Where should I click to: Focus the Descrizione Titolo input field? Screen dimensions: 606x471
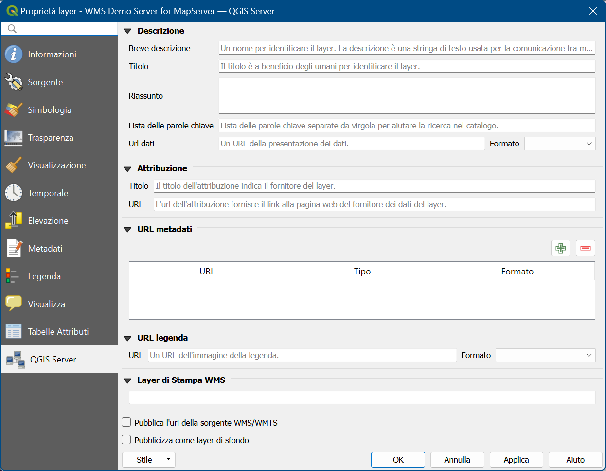(x=407, y=66)
